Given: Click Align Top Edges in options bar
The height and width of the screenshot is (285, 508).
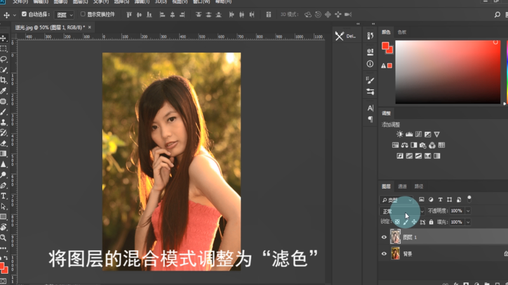Looking at the screenshot, I should [129, 15].
